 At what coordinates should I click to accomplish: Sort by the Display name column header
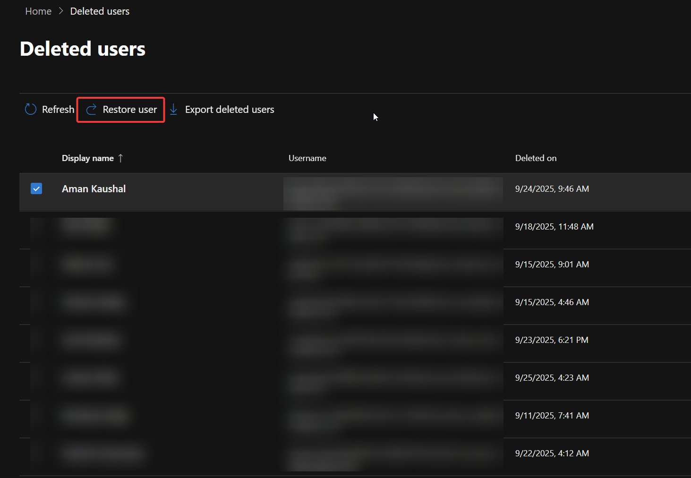(x=88, y=158)
